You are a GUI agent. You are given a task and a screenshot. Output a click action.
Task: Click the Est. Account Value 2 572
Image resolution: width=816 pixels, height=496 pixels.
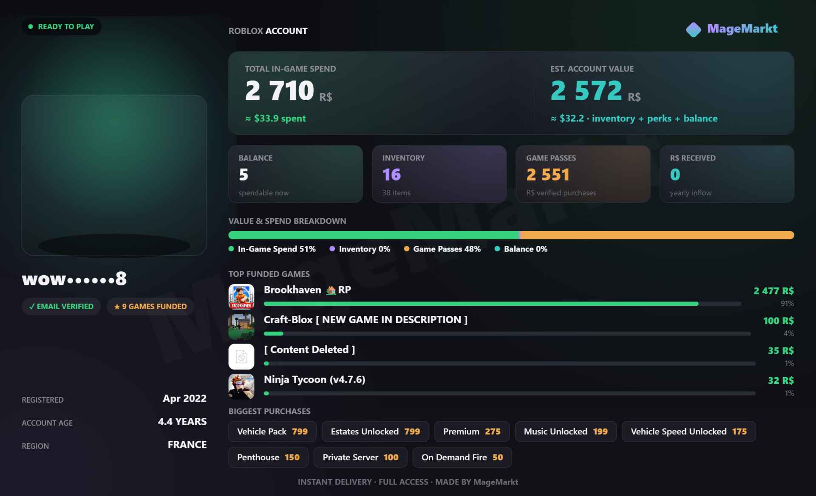(586, 90)
